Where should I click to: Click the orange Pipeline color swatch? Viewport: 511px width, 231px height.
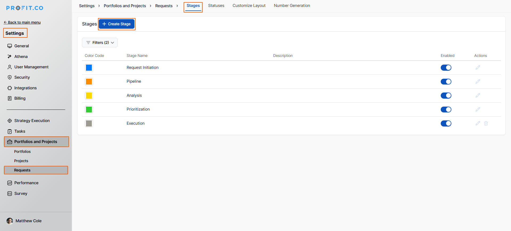(89, 82)
